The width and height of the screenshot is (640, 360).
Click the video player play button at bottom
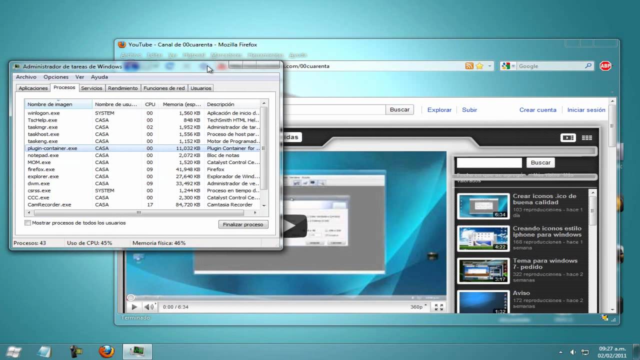point(134,307)
